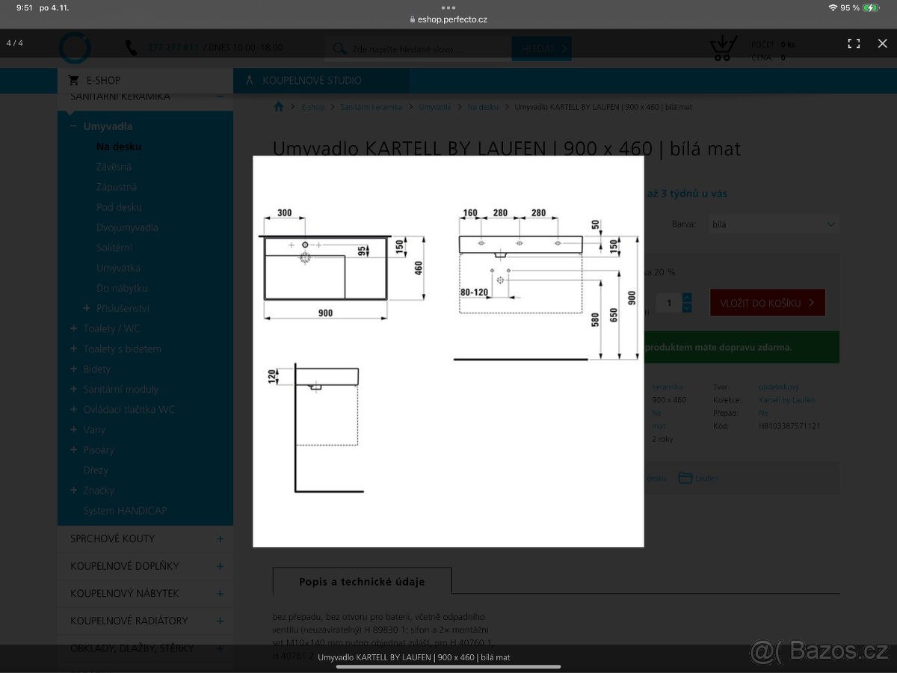Click Sanitární keramika breadcrumb link
This screenshot has width=897, height=673.
click(372, 108)
